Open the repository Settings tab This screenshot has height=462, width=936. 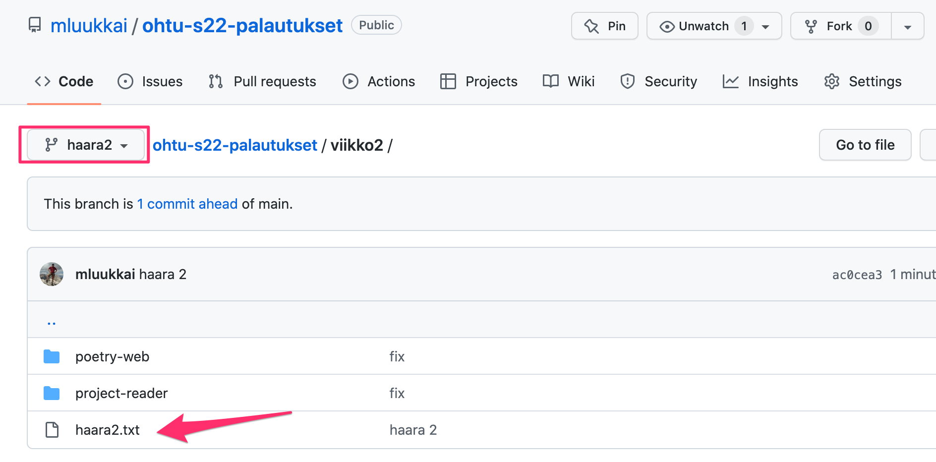[x=863, y=81]
